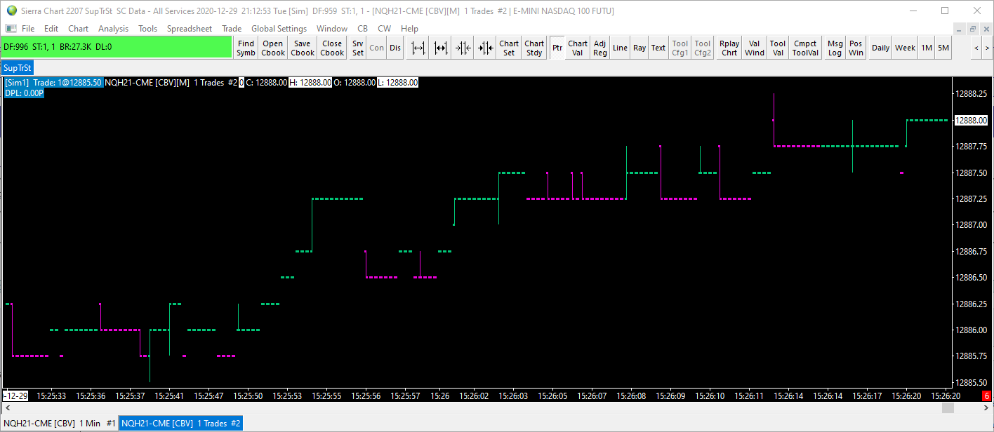Close the chartbook with Close Cbook

pos(332,48)
